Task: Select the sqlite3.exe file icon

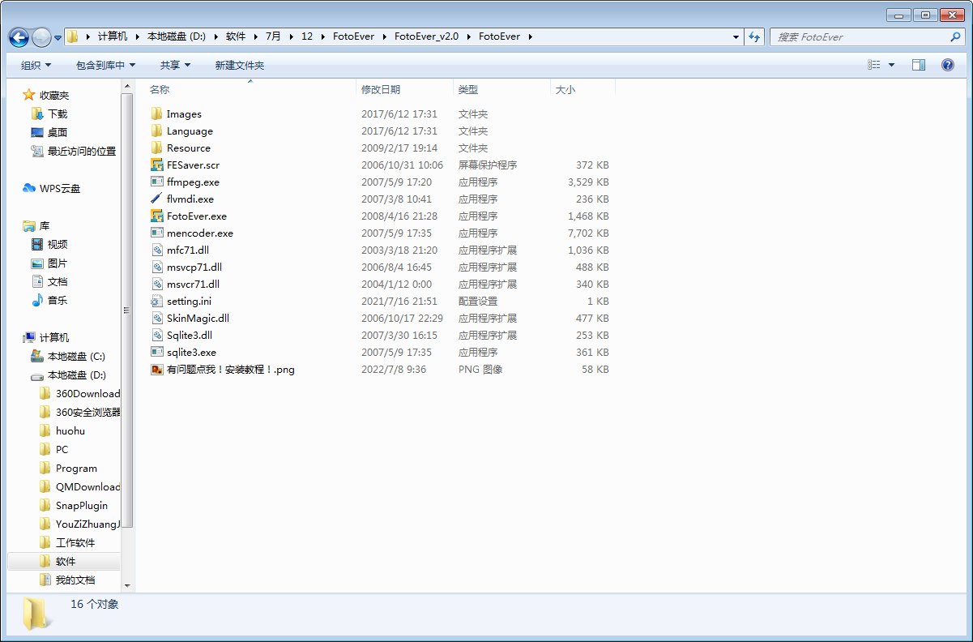Action: tap(157, 352)
